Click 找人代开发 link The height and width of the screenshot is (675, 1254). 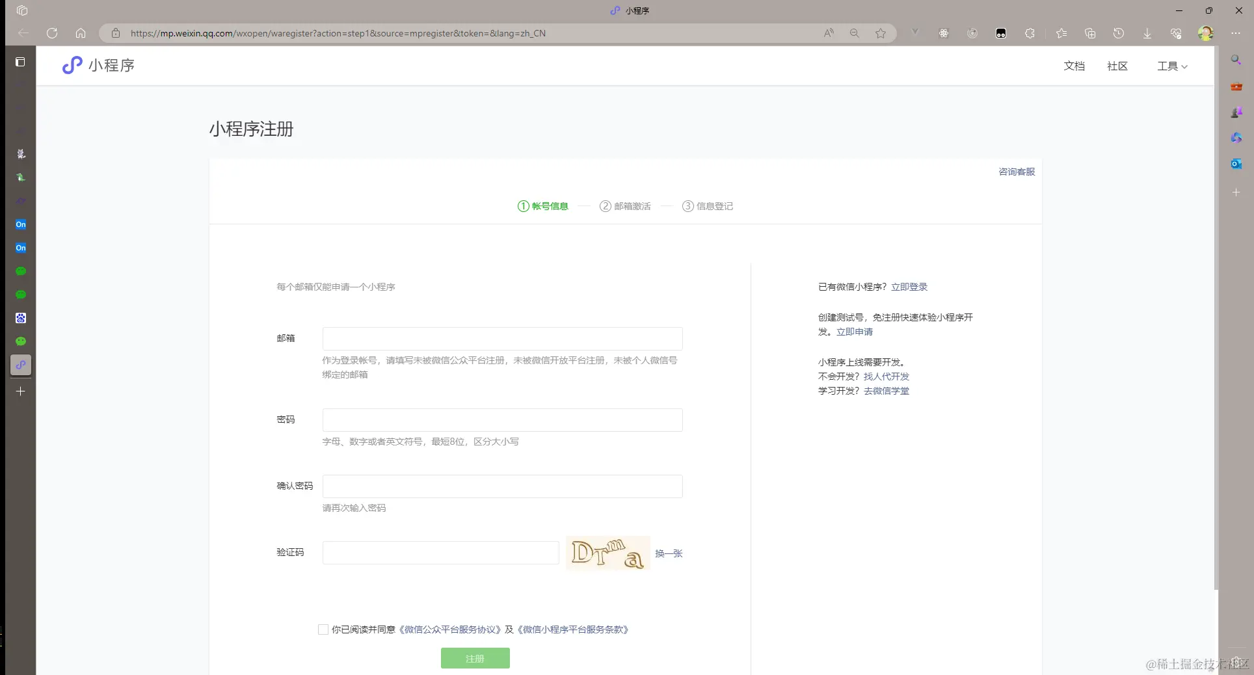(887, 377)
